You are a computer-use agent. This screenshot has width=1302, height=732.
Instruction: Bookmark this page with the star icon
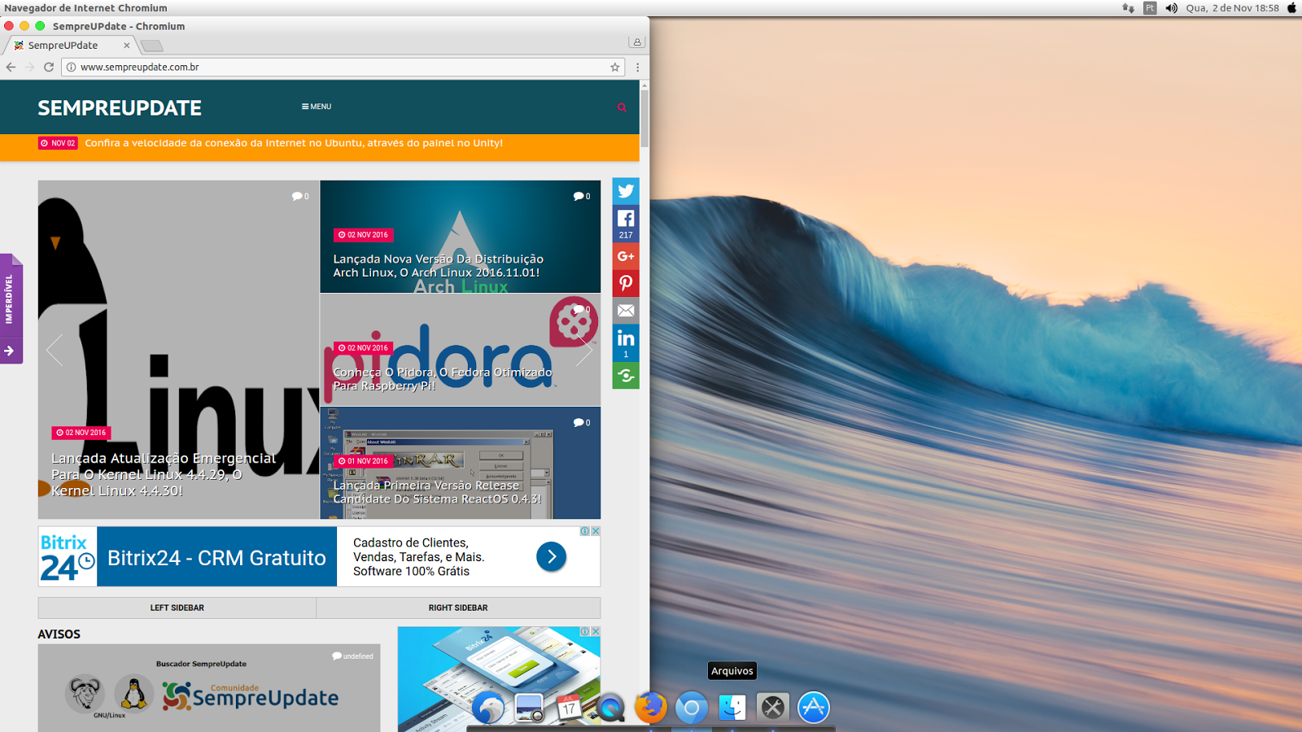click(615, 68)
